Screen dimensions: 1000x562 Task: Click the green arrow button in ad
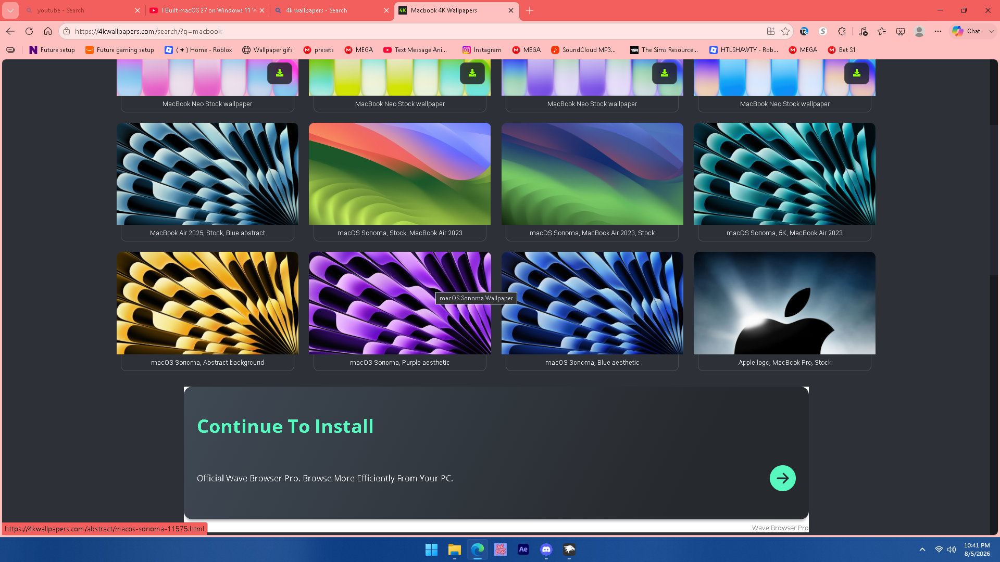click(x=783, y=478)
